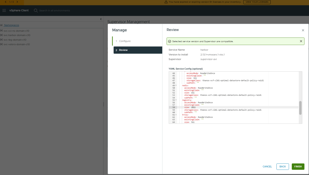Click the YAML editor vertical scrollbar
309x175 pixels.
(300, 108)
